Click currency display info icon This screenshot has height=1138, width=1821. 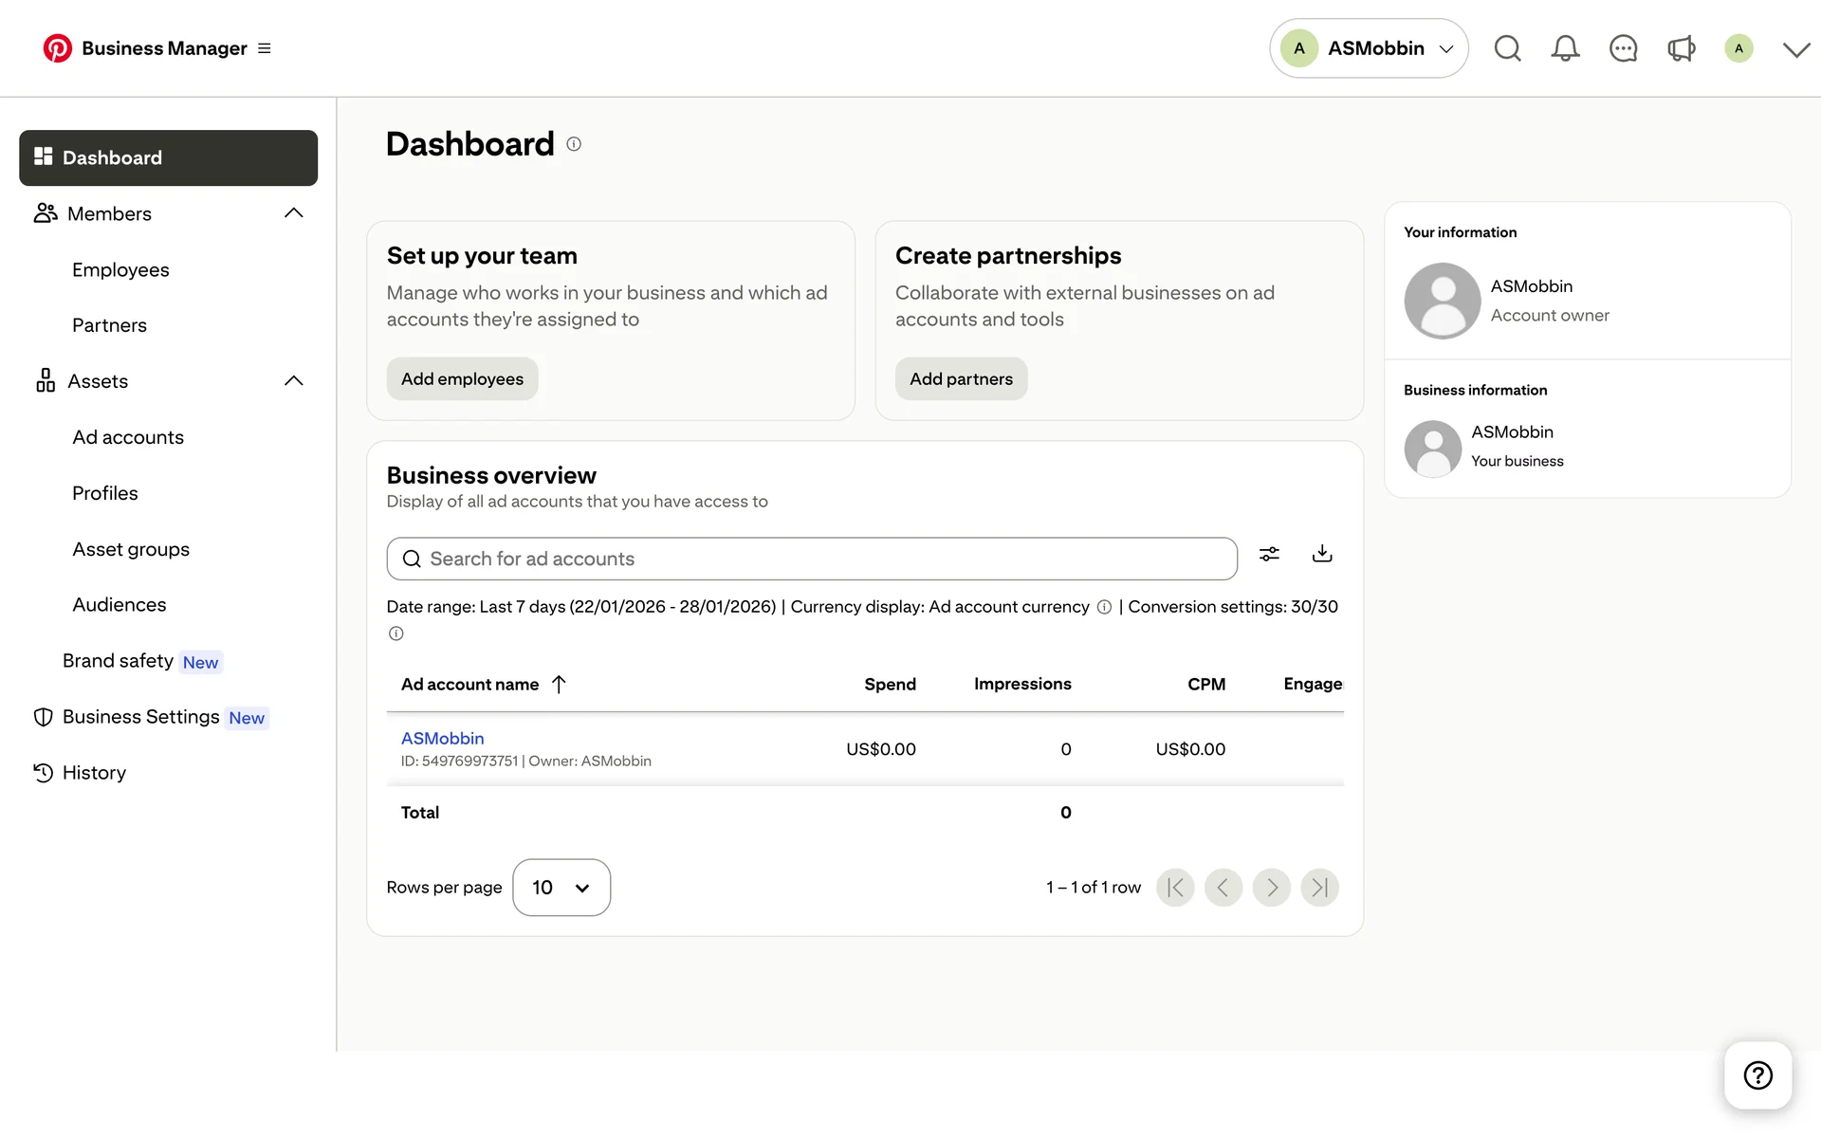[1104, 607]
